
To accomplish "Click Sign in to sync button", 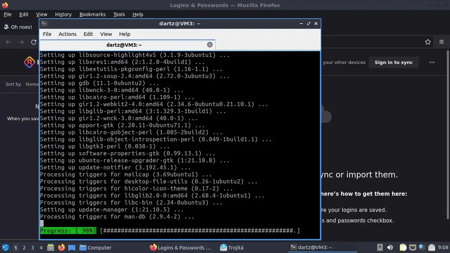I will point(393,62).
